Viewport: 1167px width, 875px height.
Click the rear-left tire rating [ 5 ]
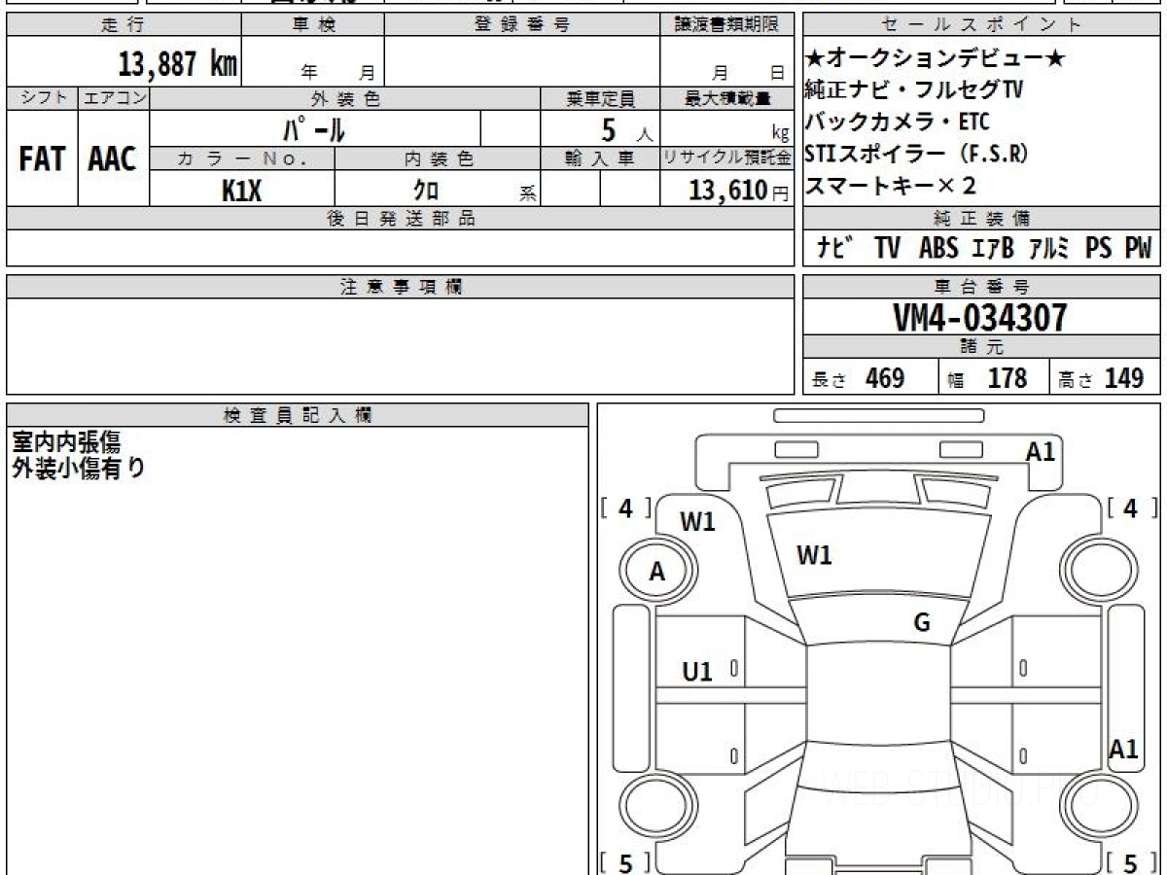[627, 862]
